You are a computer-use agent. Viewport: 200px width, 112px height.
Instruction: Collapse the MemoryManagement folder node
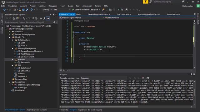[12, 49]
